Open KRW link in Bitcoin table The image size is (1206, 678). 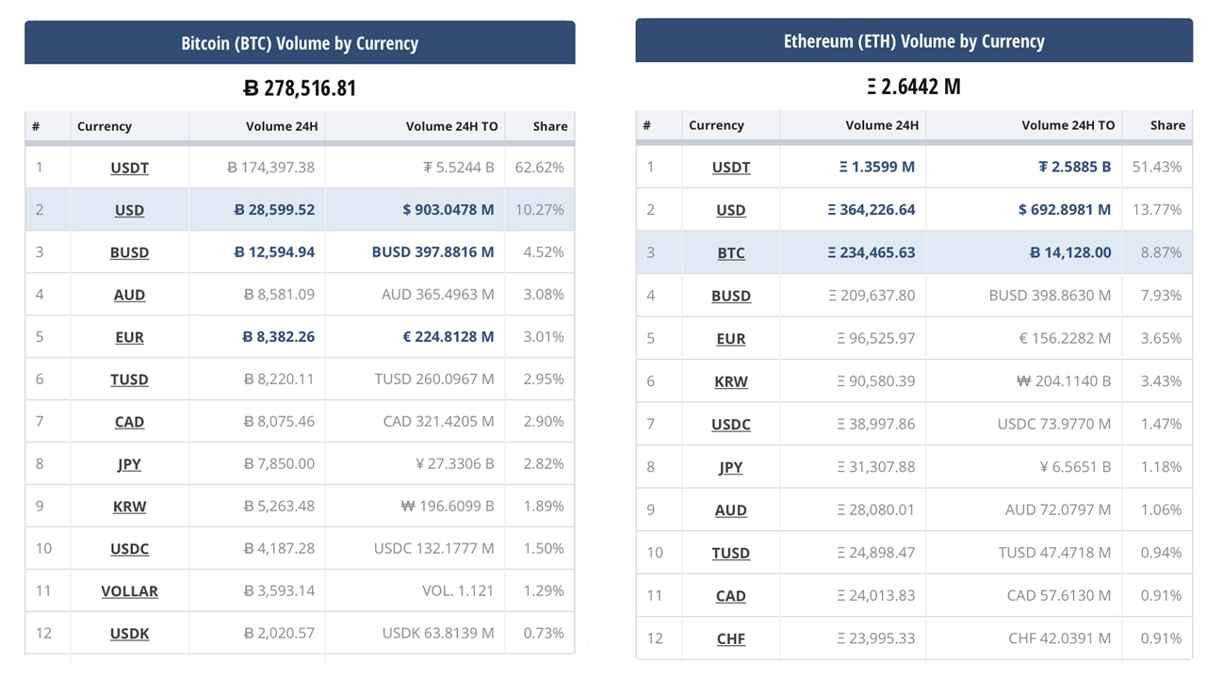pyautogui.click(x=129, y=507)
